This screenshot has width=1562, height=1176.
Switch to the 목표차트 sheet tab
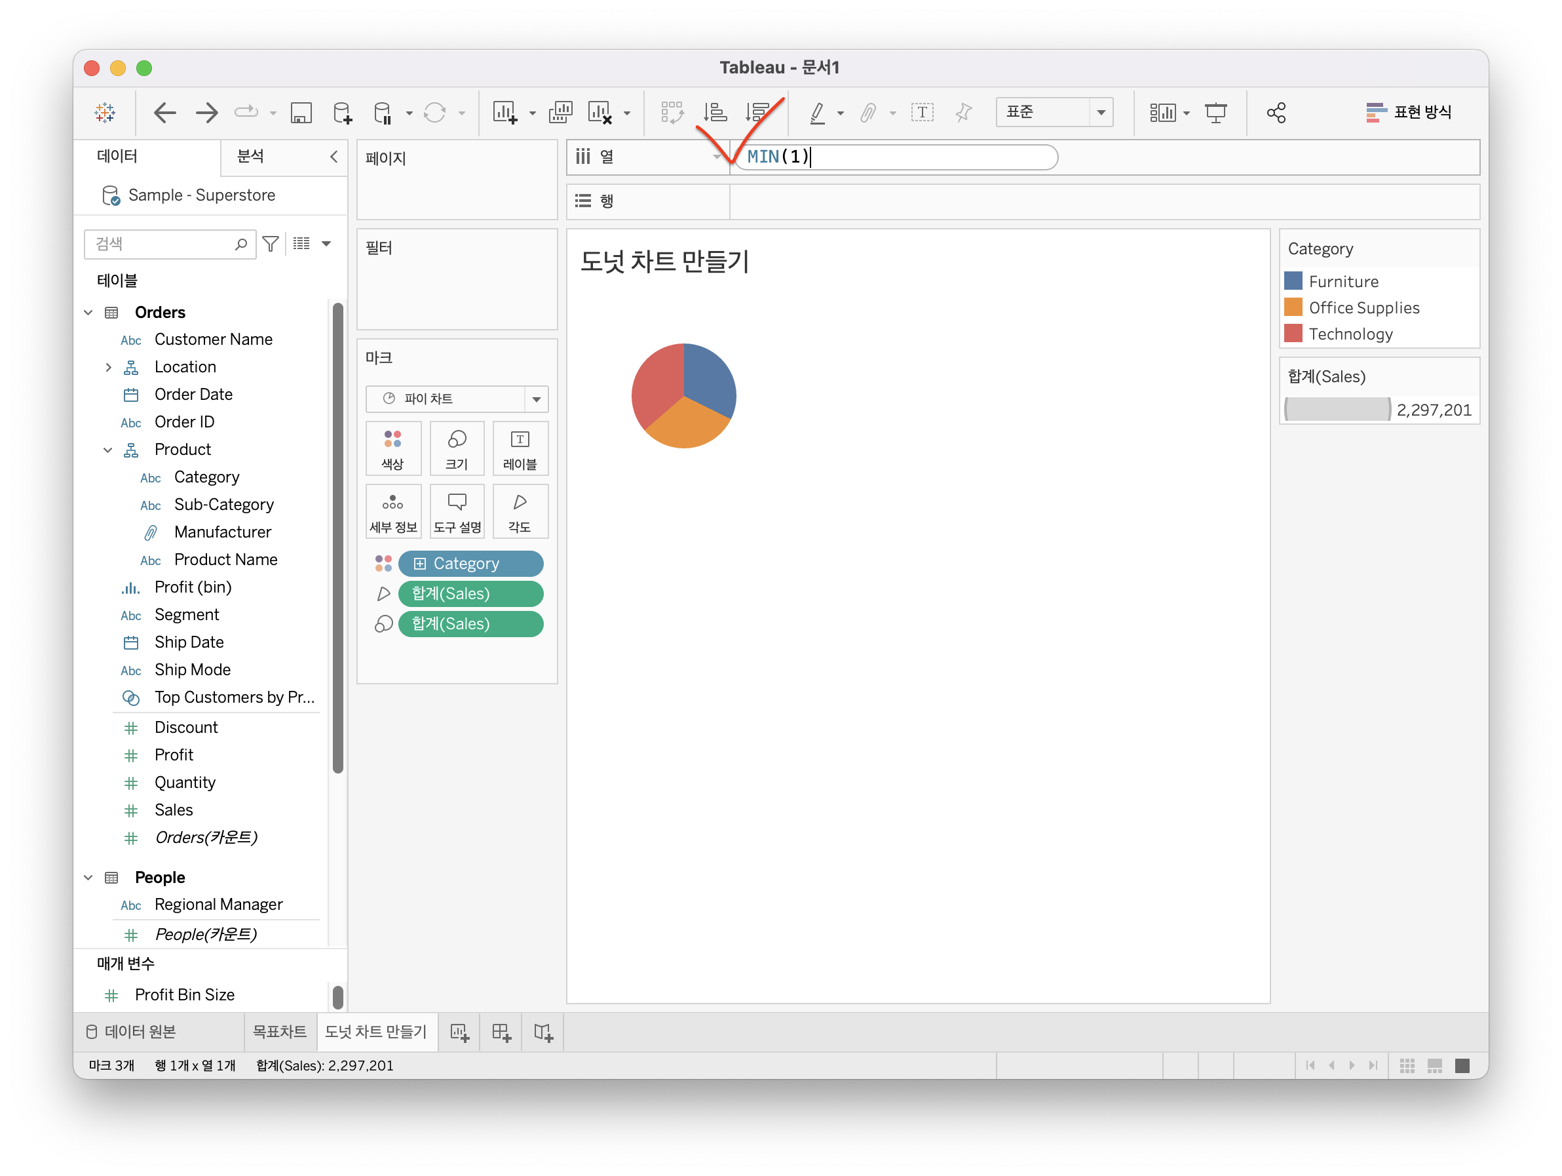pyautogui.click(x=280, y=1032)
